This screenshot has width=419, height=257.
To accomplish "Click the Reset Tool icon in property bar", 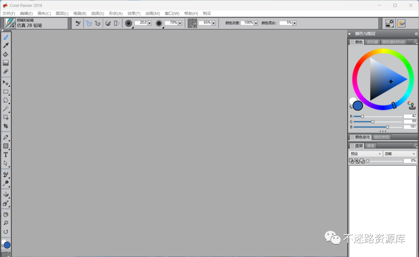I will coord(78,23).
